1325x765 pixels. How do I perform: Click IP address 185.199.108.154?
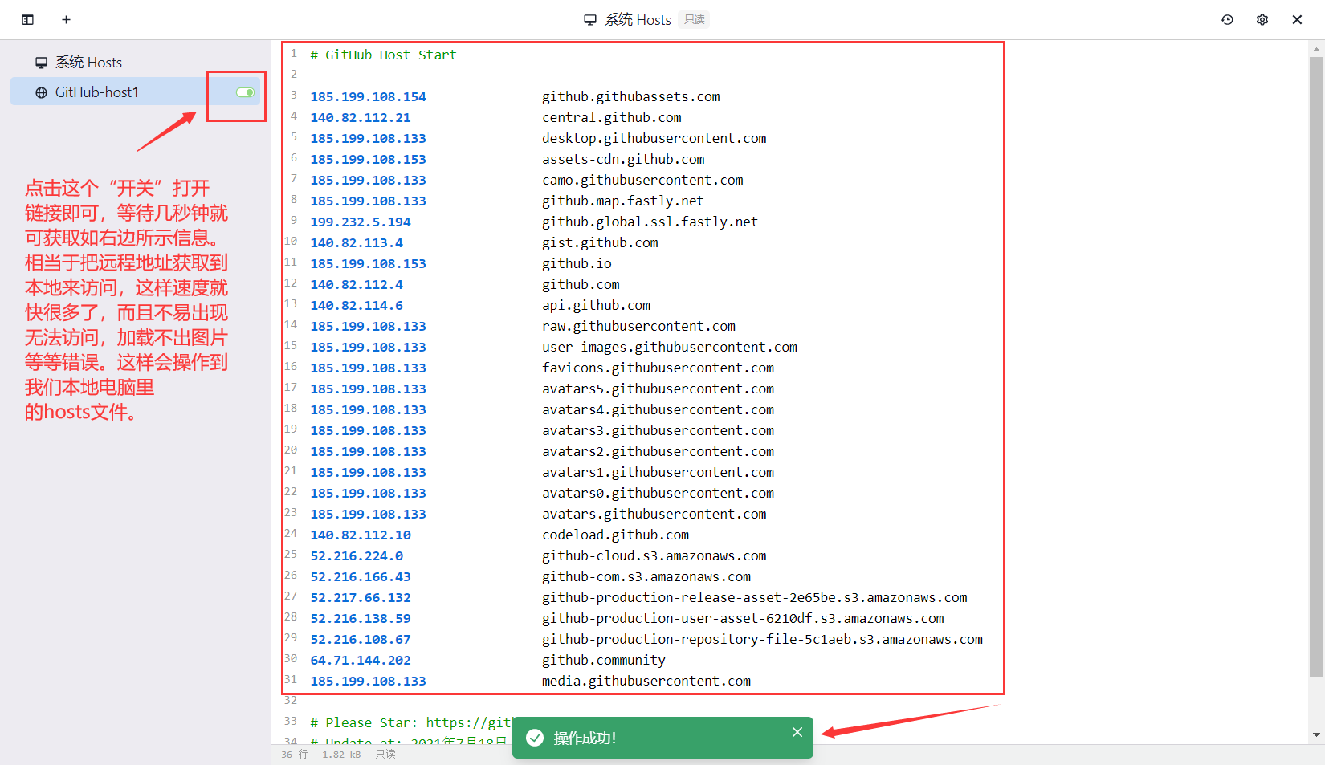pos(368,96)
